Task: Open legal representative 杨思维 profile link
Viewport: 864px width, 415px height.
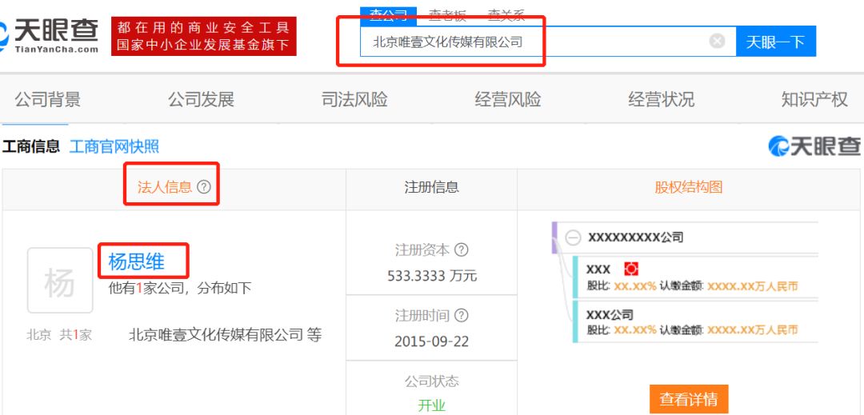Action: 136,261
